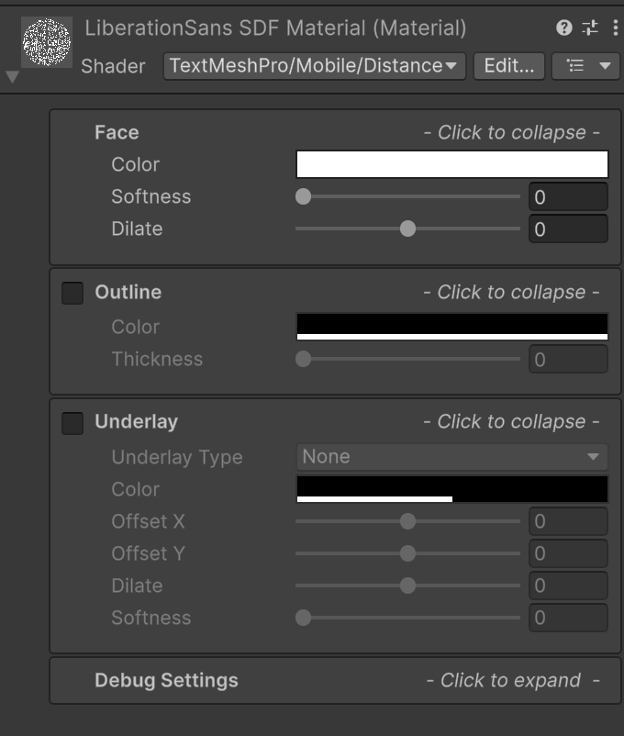The image size is (624, 736).
Task: Open the Underlay Color swatch
Action: click(452, 489)
